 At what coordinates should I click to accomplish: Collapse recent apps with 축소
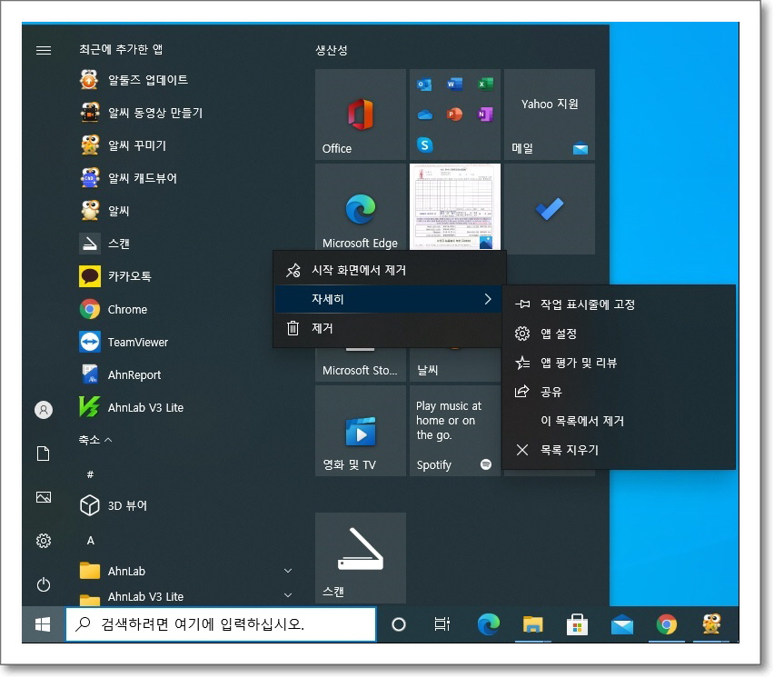tap(94, 440)
